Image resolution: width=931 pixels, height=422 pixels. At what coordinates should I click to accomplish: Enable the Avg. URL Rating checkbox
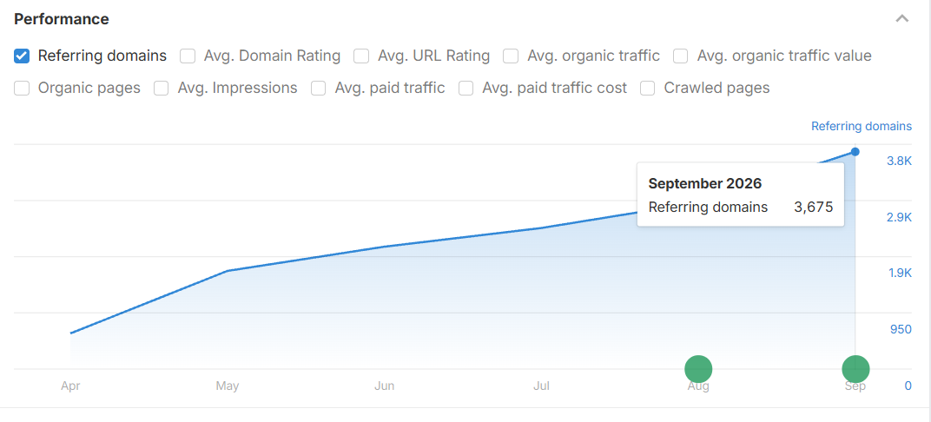click(361, 56)
